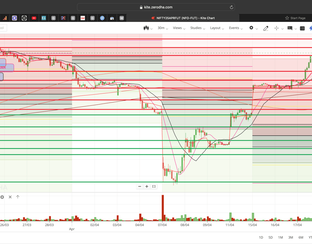This screenshot has width=312, height=244.
Task: Open volume panel settings gear
Action: (x=2, y=197)
